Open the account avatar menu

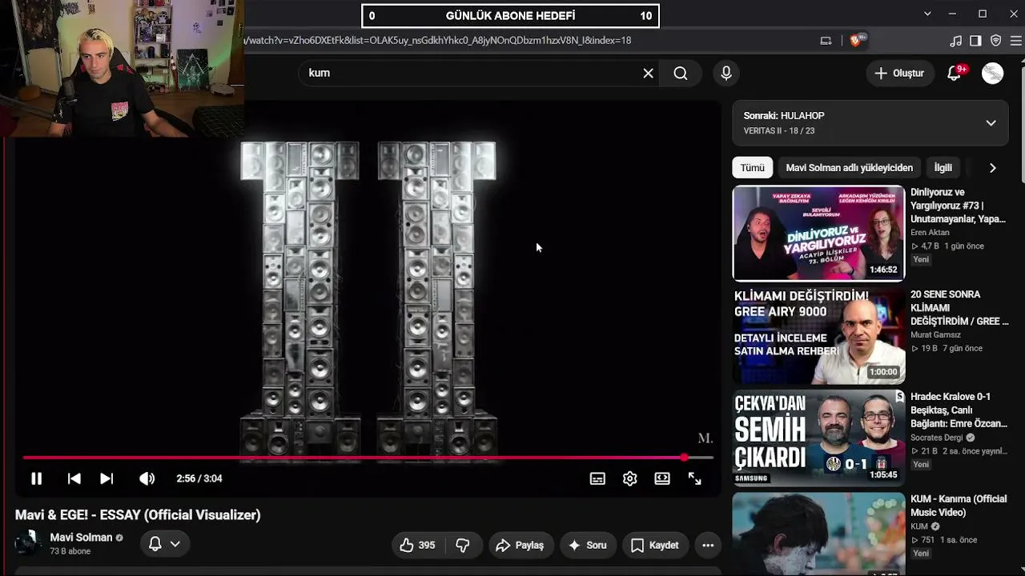pyautogui.click(x=992, y=73)
